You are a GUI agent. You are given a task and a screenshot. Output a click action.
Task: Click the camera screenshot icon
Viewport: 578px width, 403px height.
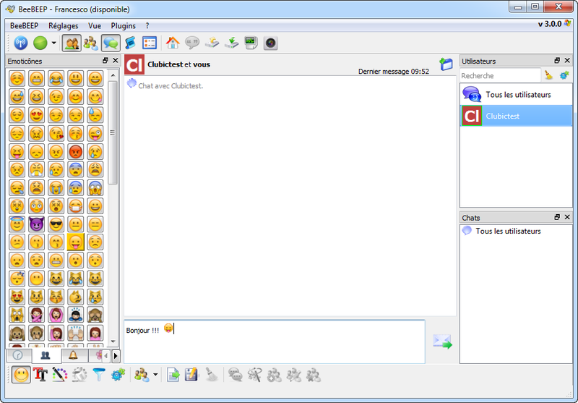[x=270, y=43]
